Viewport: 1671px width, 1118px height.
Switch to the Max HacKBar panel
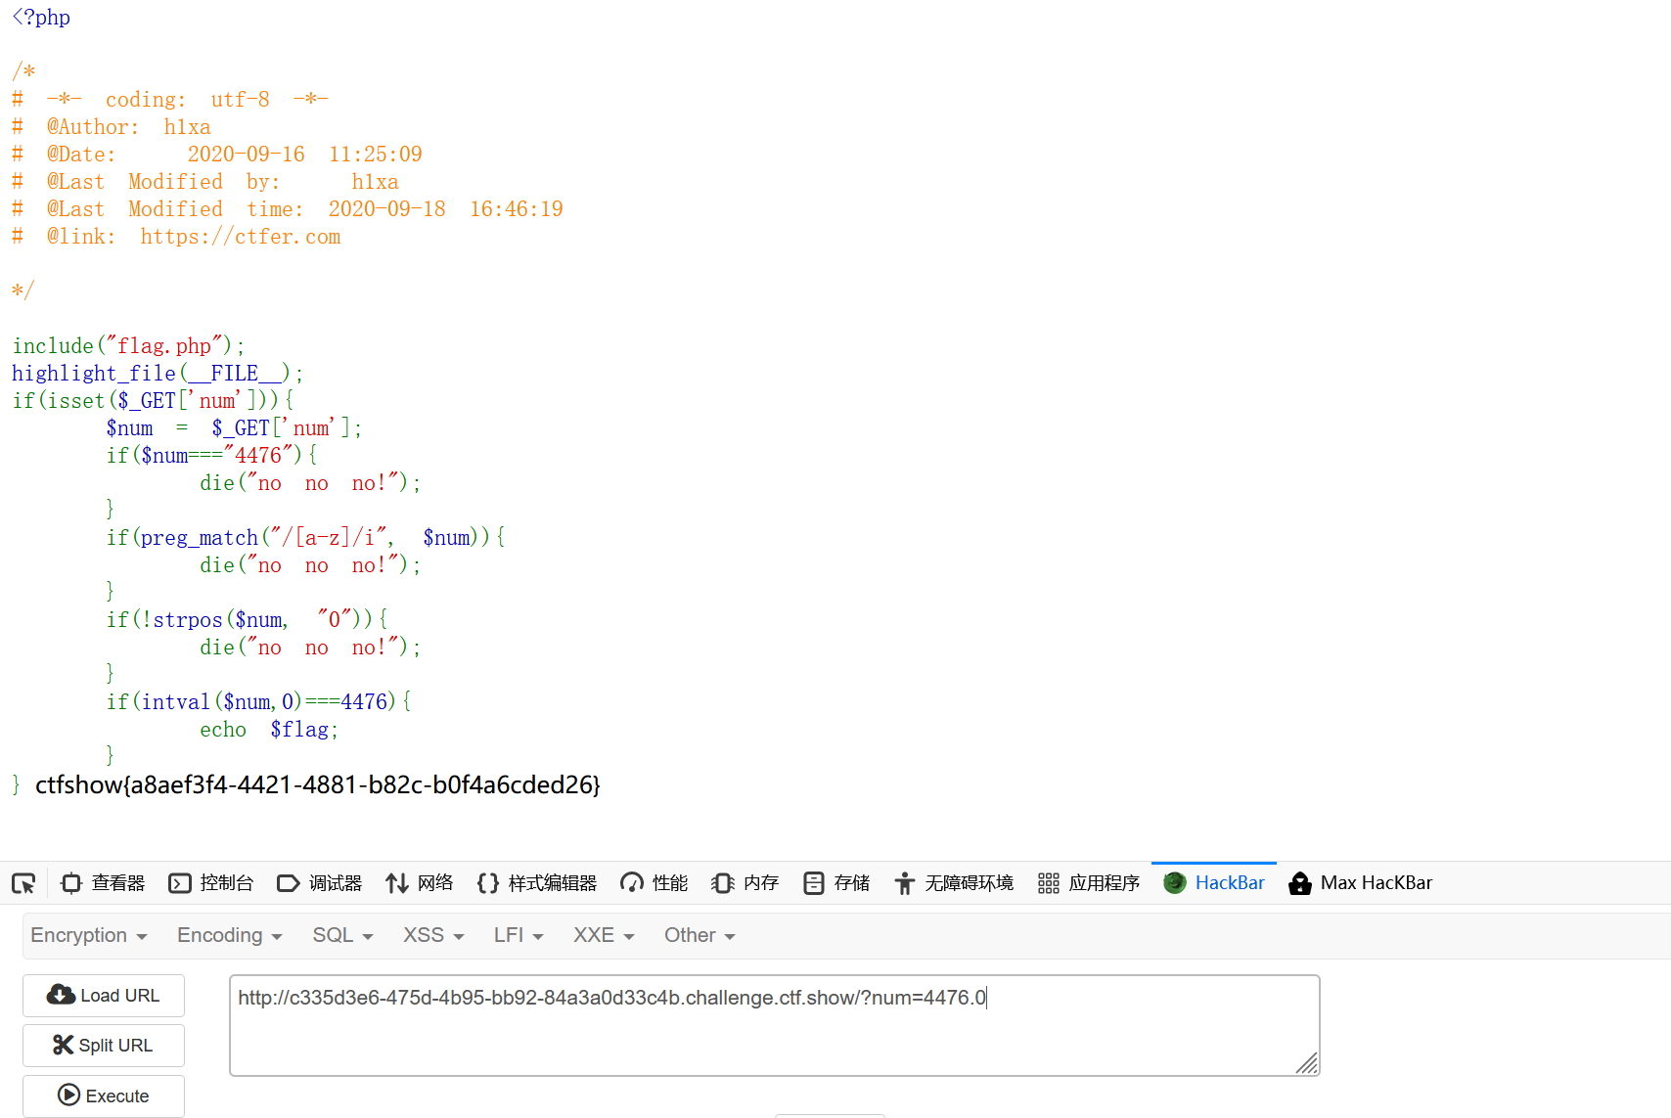(1360, 882)
